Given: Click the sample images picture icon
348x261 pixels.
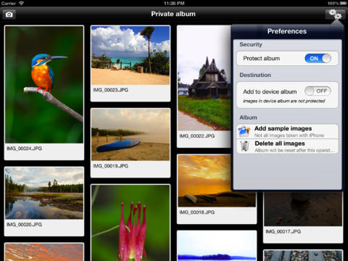Looking at the screenshot, I should coord(244,132).
